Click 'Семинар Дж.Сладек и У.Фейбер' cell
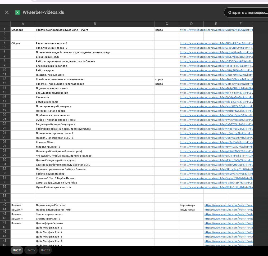This screenshot has width=268, height=256. click(95, 183)
